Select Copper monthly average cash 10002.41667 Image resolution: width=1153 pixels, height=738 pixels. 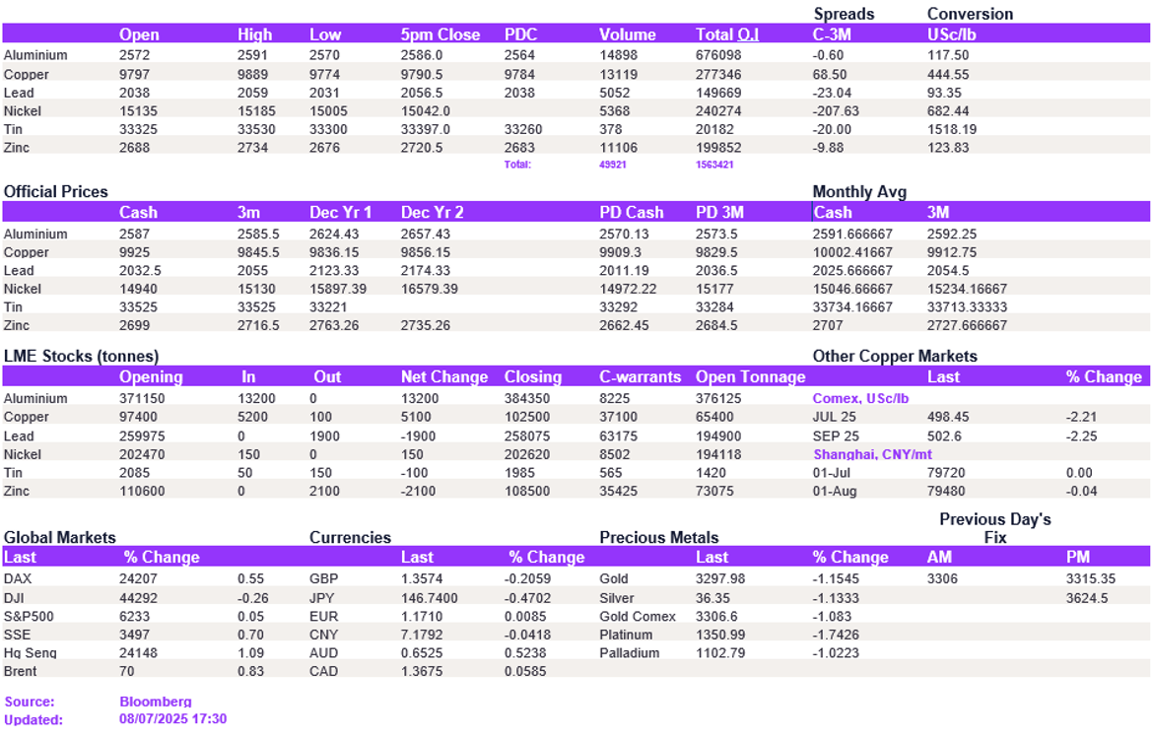[x=852, y=252]
